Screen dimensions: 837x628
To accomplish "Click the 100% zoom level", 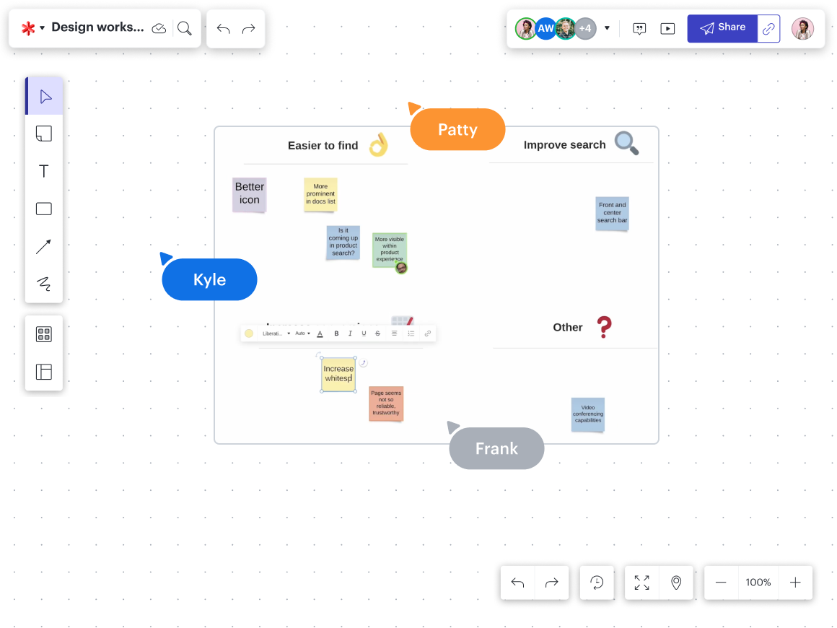I will click(758, 583).
